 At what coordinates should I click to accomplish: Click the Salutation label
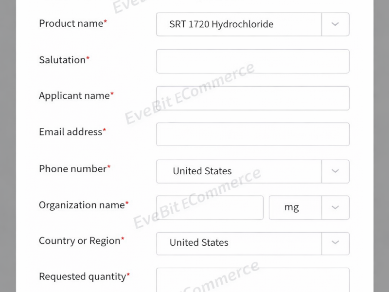(62, 60)
